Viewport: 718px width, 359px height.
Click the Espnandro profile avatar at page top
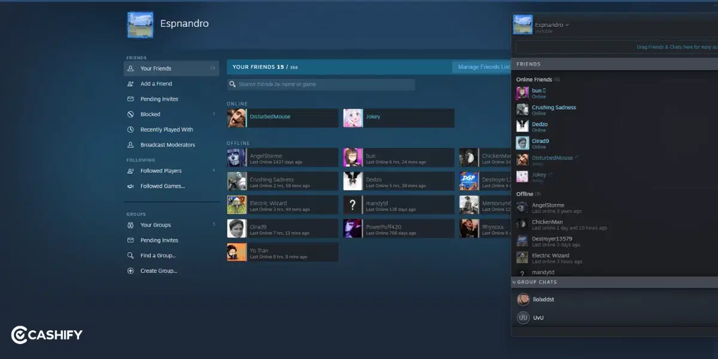tap(140, 25)
